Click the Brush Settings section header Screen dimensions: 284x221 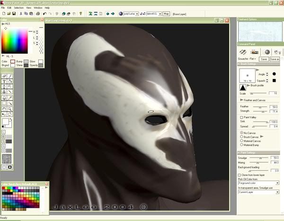(258, 64)
